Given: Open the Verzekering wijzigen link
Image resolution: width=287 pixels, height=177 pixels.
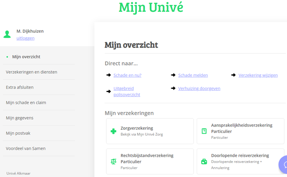Looking at the screenshot, I should tap(258, 75).
